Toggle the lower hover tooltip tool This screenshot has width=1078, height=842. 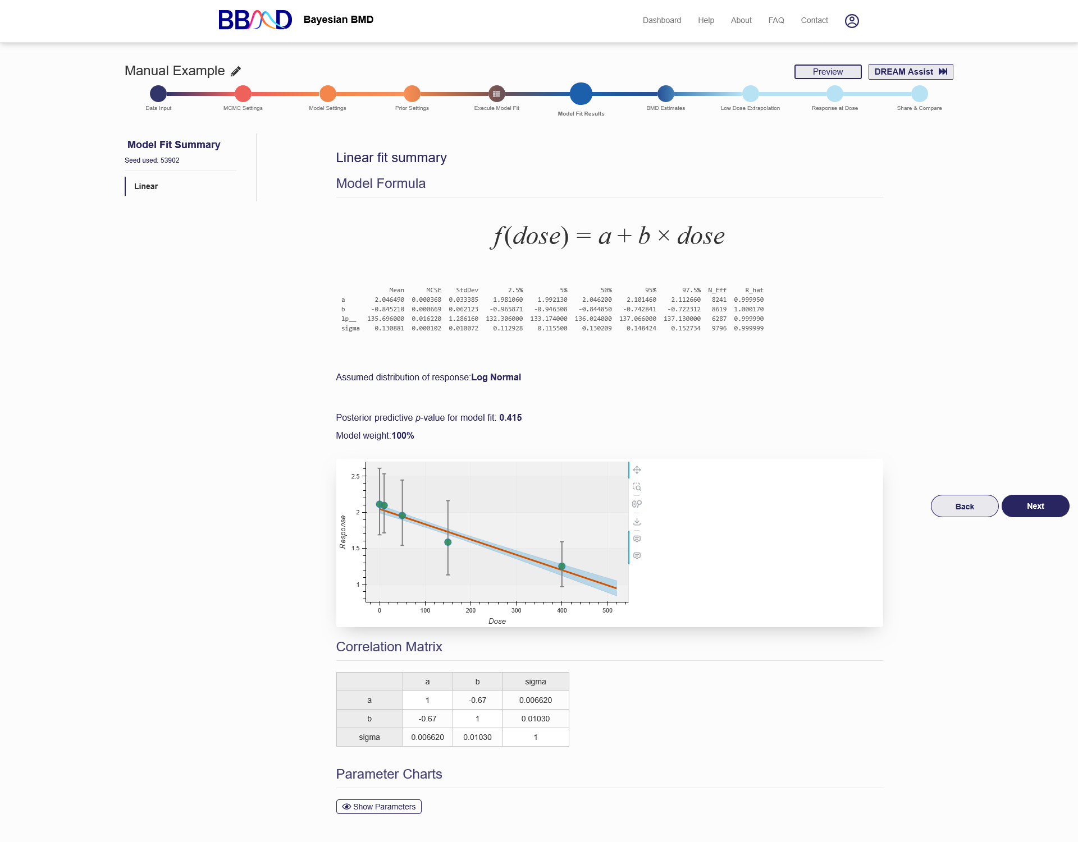(637, 556)
